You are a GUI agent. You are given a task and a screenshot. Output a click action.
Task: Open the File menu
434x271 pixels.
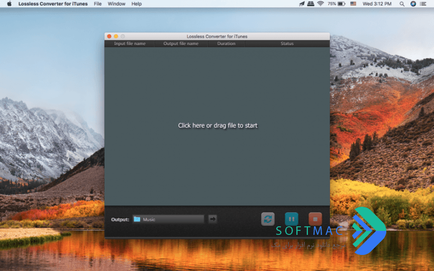pyautogui.click(x=98, y=4)
